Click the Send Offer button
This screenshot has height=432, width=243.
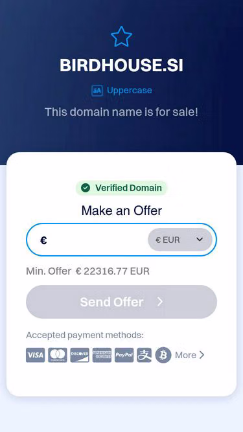click(122, 302)
